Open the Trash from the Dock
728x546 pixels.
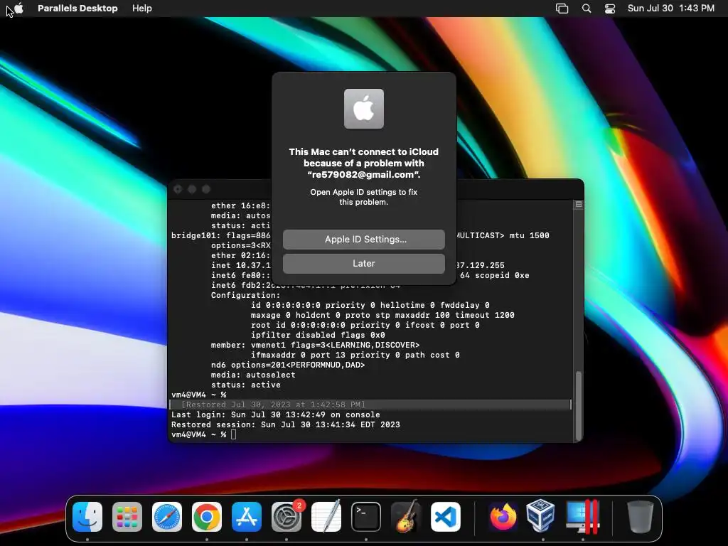(641, 516)
